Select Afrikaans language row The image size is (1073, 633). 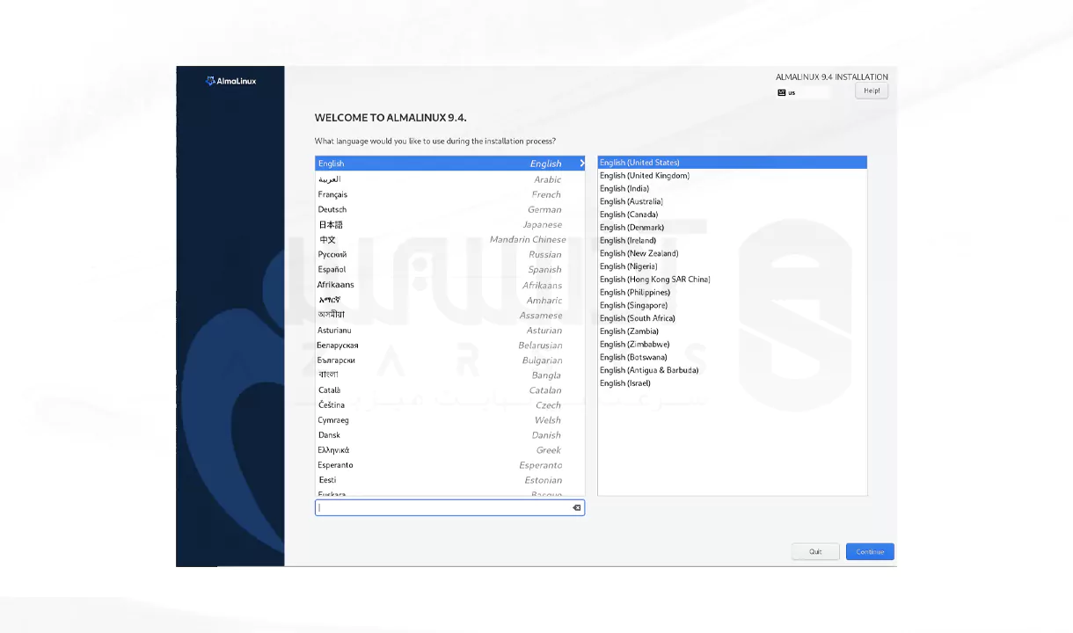coord(449,285)
